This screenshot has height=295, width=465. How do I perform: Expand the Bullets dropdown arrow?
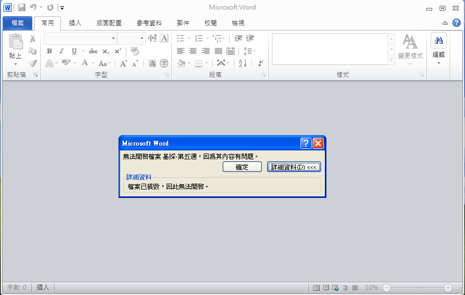tap(189, 39)
